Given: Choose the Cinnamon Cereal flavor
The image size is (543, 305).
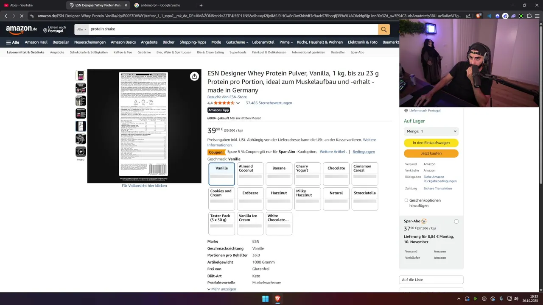Looking at the screenshot, I should (365, 174).
